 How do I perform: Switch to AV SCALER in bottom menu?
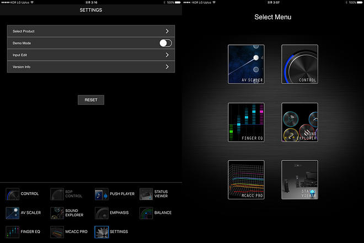coord(13,213)
